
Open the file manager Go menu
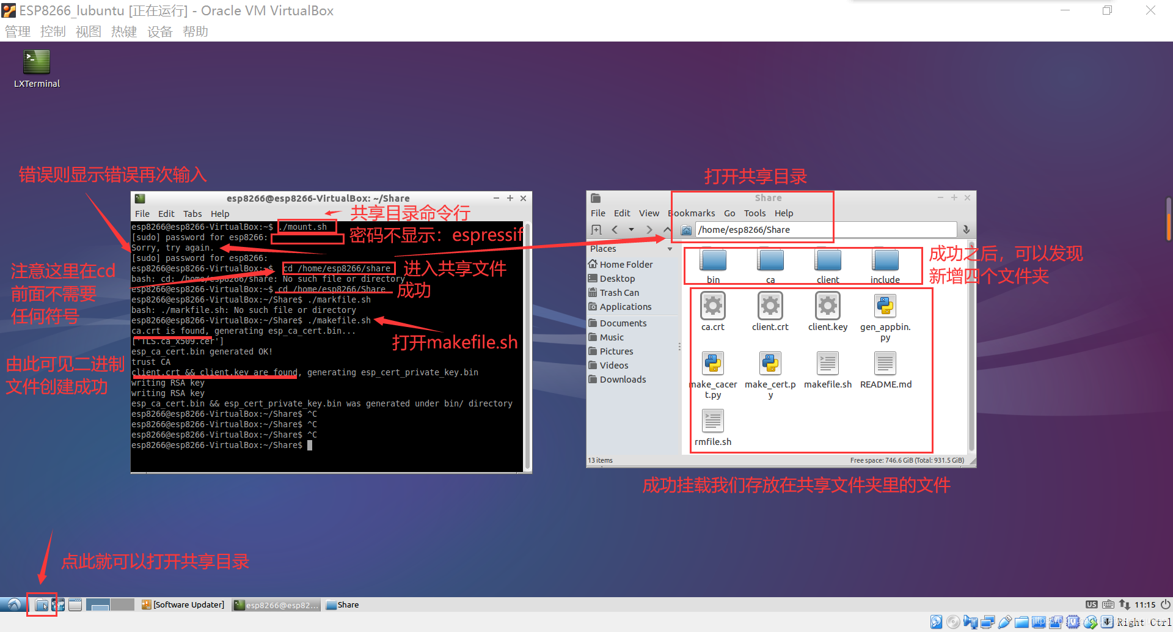tap(729, 213)
